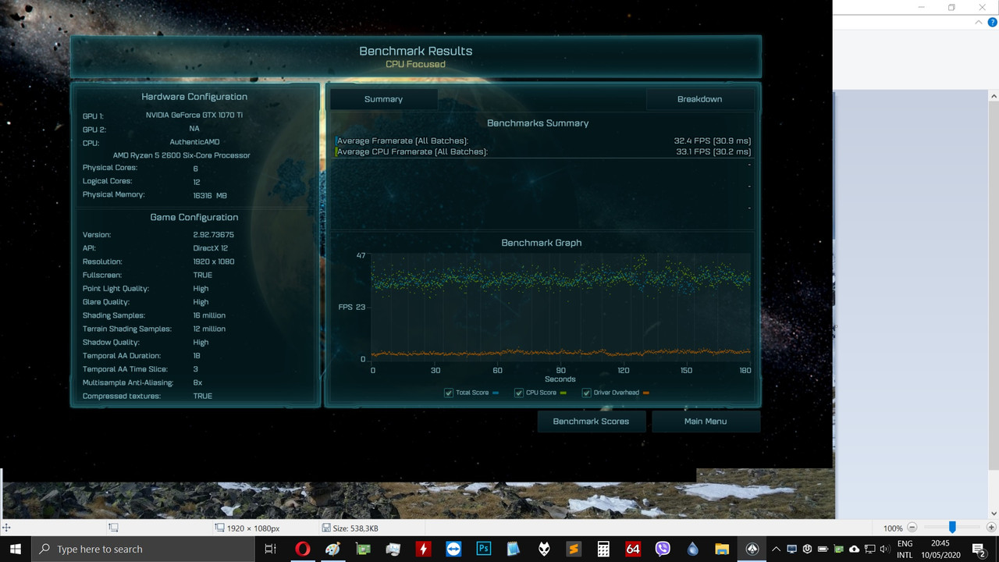Viewport: 999px width, 562px height.
Task: Disable the CPU Score checkbox
Action: [518, 393]
